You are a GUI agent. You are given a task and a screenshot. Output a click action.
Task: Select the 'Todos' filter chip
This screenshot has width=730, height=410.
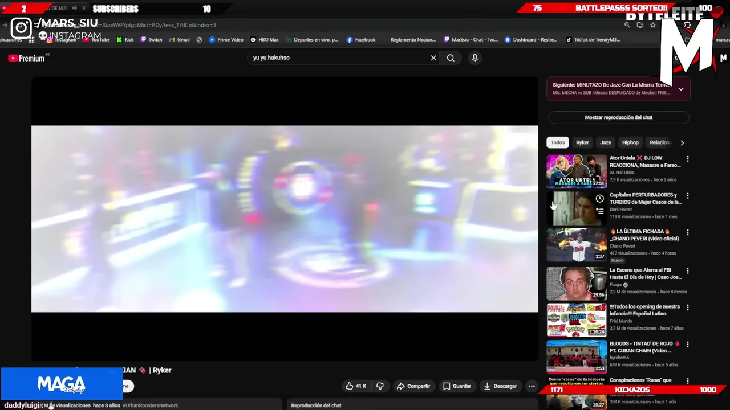click(558, 142)
